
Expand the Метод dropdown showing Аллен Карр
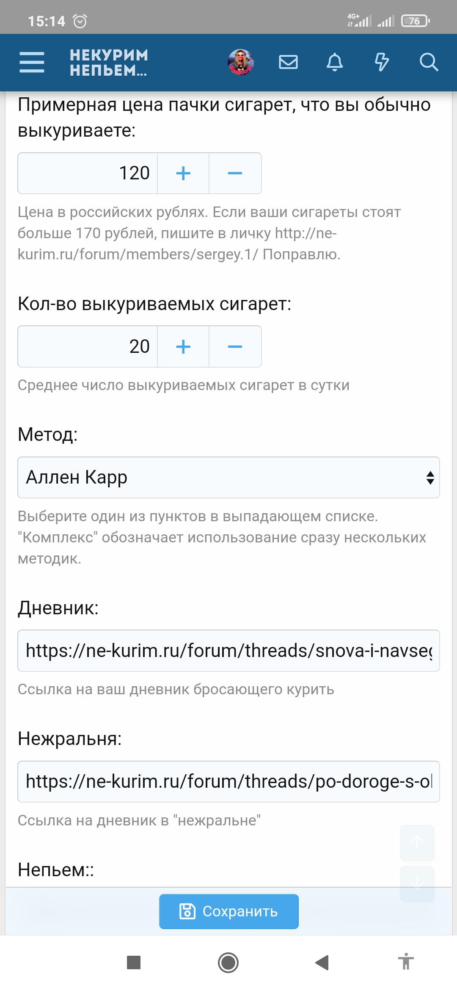point(228,478)
